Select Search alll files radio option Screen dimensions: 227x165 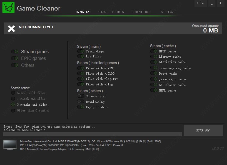coord(13,93)
